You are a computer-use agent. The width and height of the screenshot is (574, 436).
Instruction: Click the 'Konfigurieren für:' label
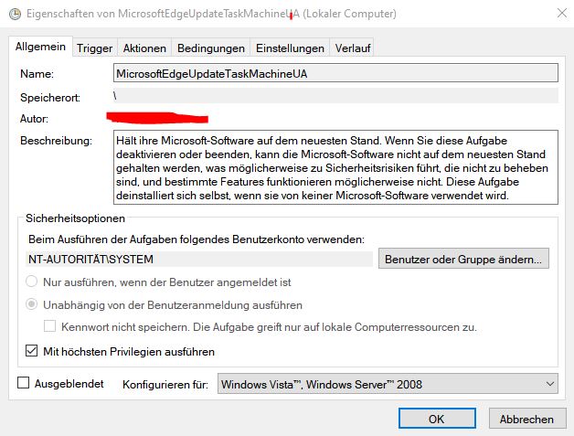165,385
